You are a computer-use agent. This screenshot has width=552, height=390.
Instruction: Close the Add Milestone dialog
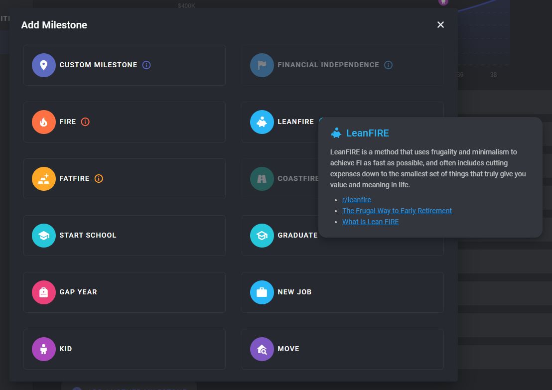[440, 25]
